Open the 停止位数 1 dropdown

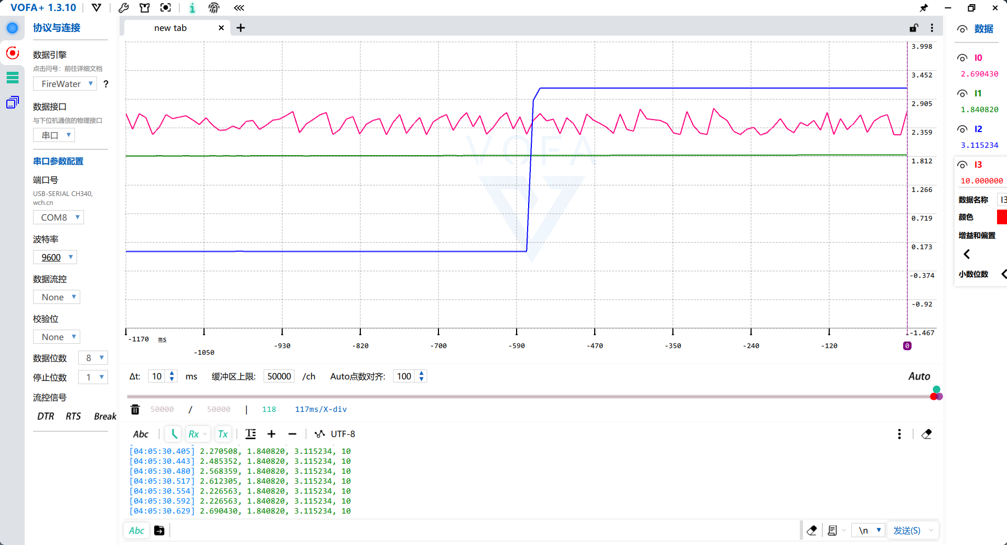coord(93,377)
